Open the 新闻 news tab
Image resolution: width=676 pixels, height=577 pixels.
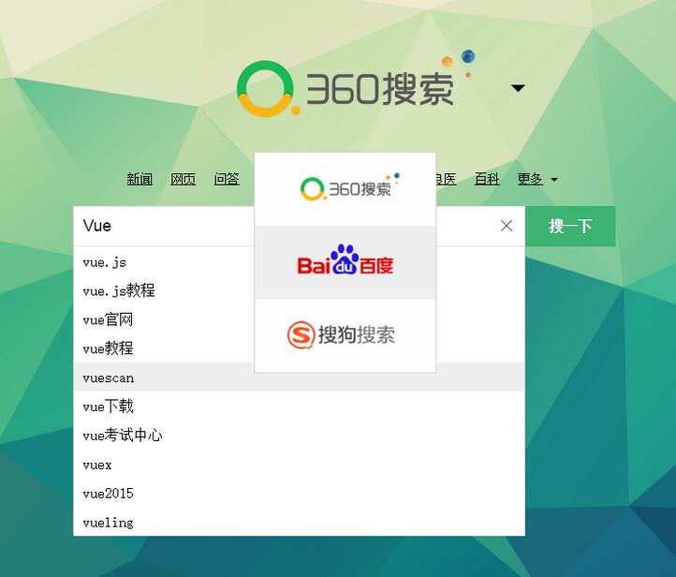(x=140, y=179)
